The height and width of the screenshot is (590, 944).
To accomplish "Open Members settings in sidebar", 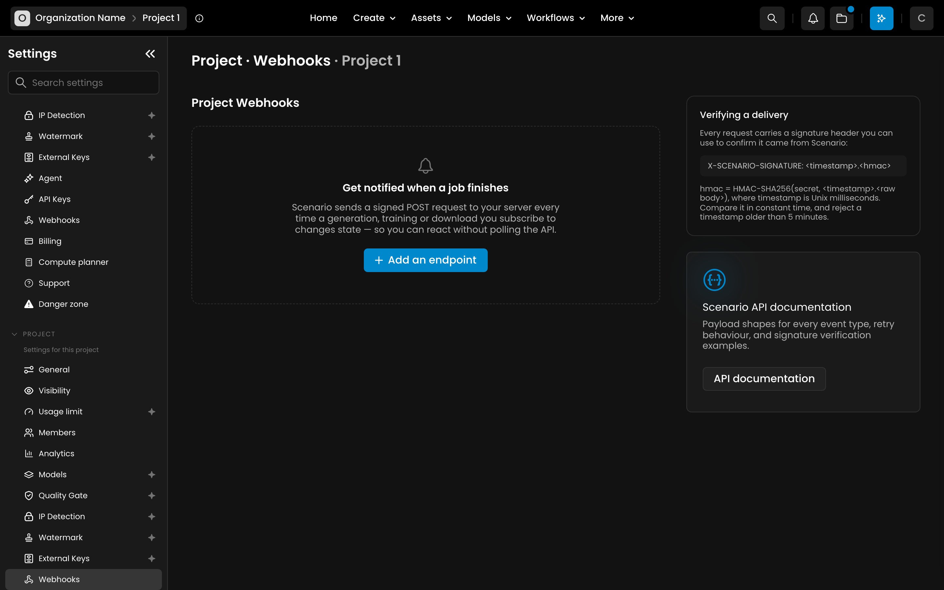I will [84, 432].
